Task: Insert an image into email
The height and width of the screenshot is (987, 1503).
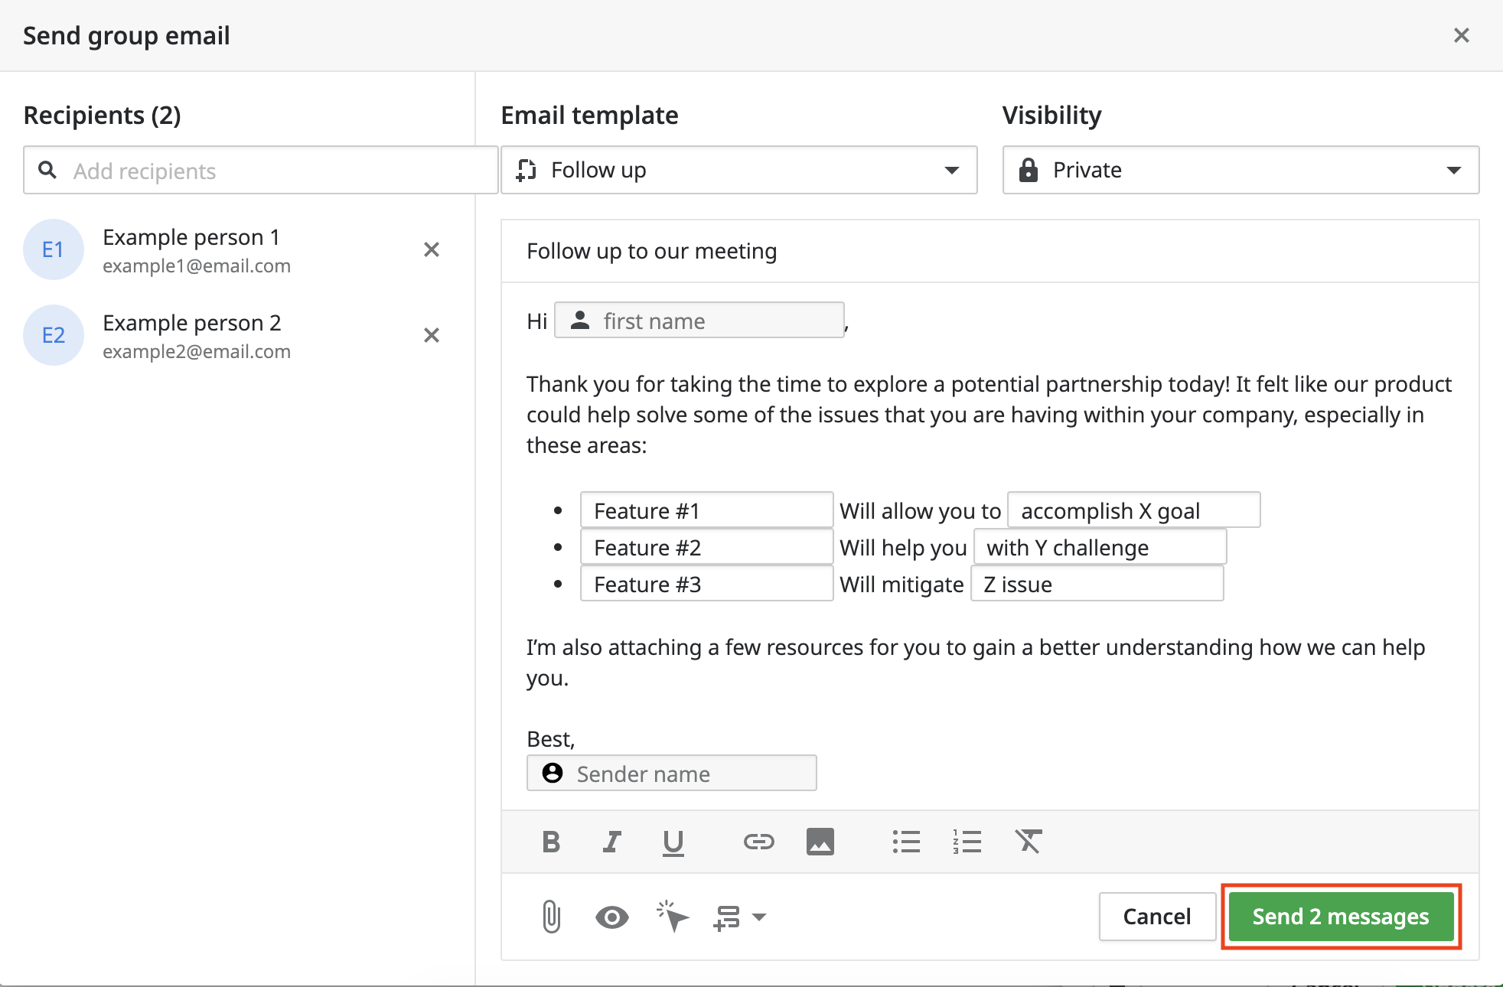Action: coord(820,842)
